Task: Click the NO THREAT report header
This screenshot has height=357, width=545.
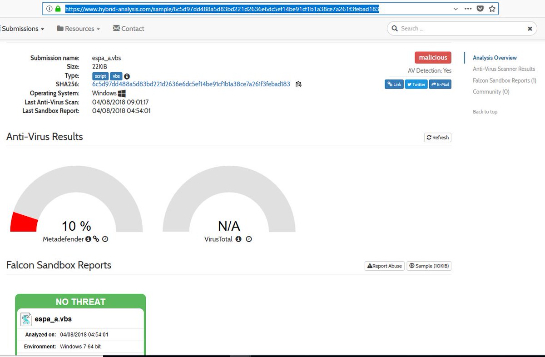Action: tap(80, 302)
